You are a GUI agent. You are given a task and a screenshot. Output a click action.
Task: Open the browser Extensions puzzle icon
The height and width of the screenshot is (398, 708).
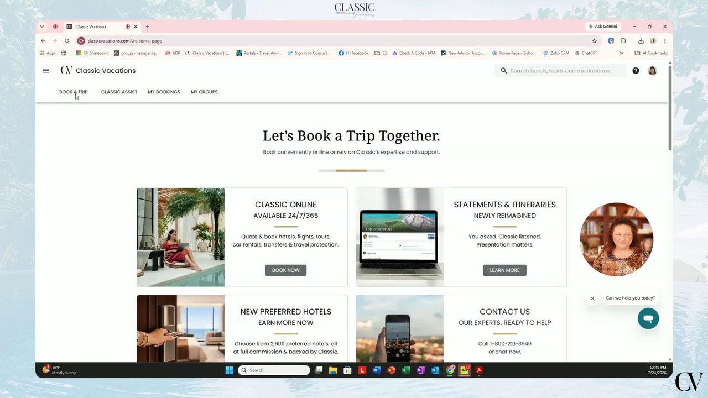[623, 41]
